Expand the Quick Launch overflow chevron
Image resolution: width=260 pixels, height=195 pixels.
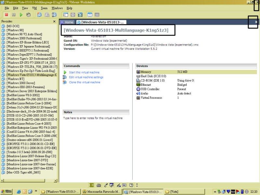click(36, 191)
